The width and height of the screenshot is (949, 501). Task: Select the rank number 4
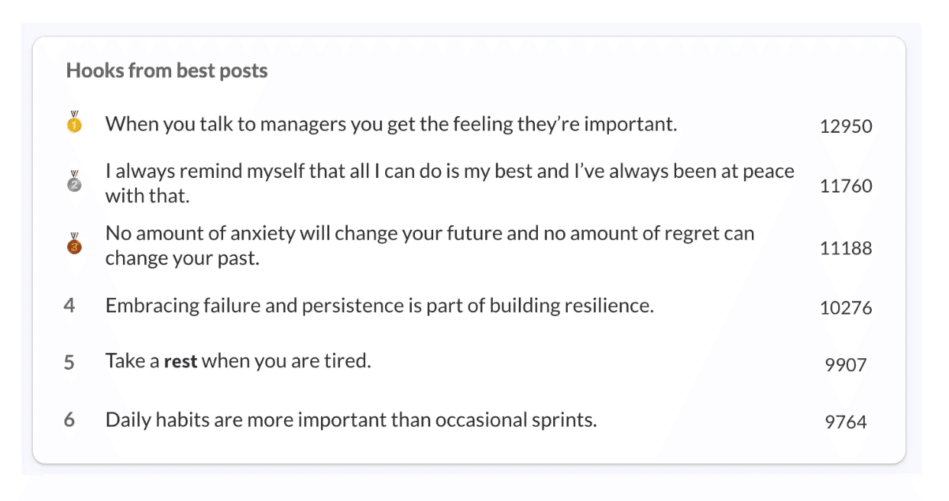point(70,305)
